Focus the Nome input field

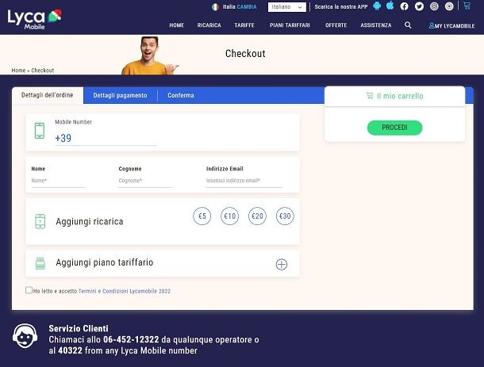(x=58, y=181)
